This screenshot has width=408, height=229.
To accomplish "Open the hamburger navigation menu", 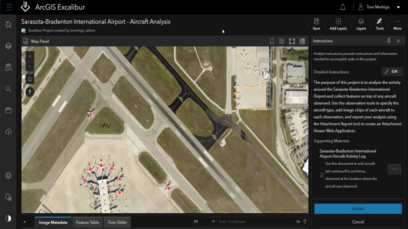I will [9, 7].
